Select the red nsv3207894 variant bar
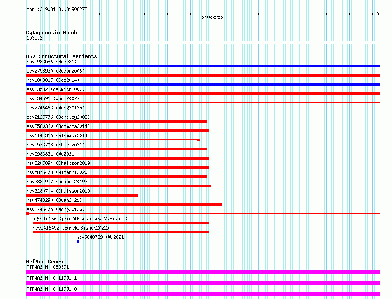Image resolution: width=392 pixels, height=299 pixels. click(117, 168)
